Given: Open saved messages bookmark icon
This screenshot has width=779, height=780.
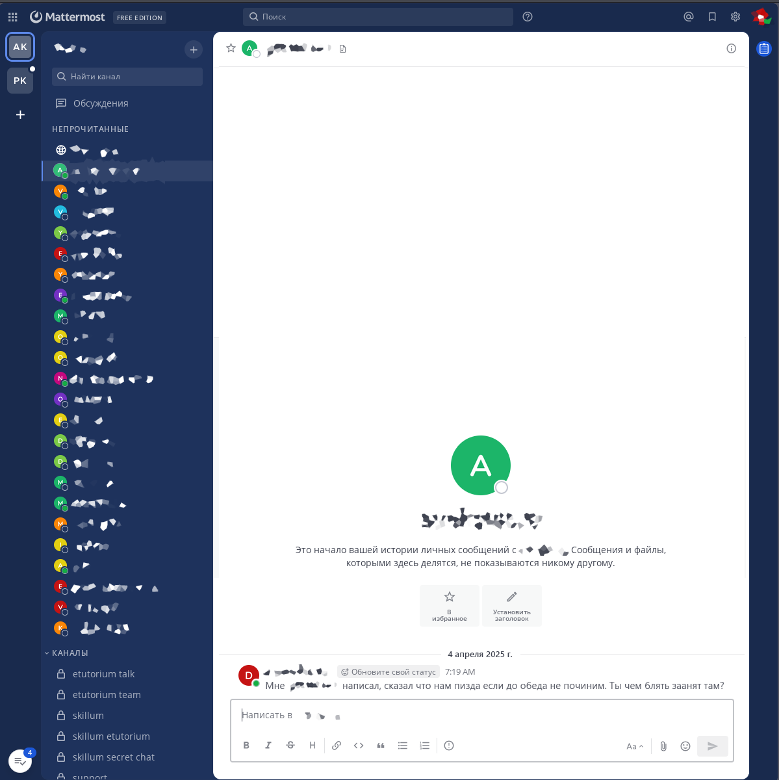Looking at the screenshot, I should coord(712,17).
